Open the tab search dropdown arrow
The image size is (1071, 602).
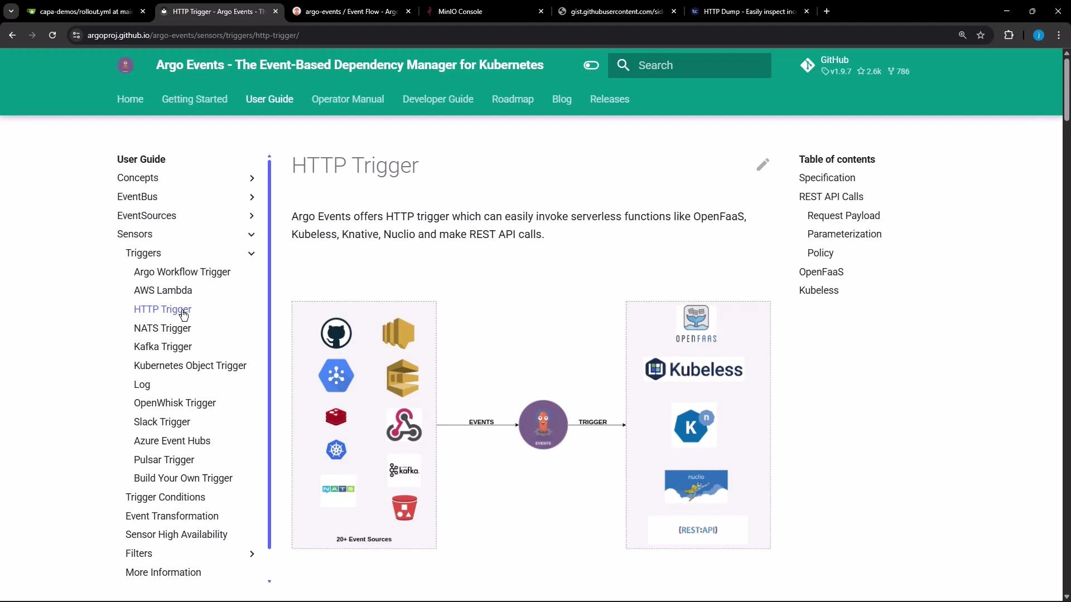pyautogui.click(x=11, y=11)
